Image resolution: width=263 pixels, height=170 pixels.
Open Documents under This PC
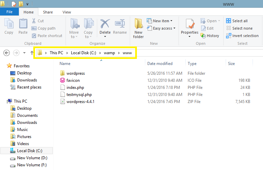[27, 115]
